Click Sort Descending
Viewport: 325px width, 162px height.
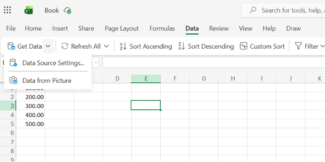[206, 46]
